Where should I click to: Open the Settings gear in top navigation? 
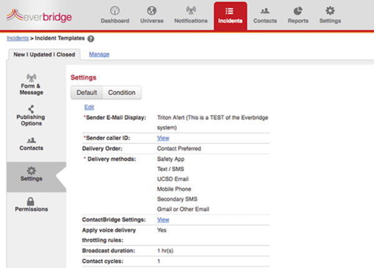tap(330, 11)
